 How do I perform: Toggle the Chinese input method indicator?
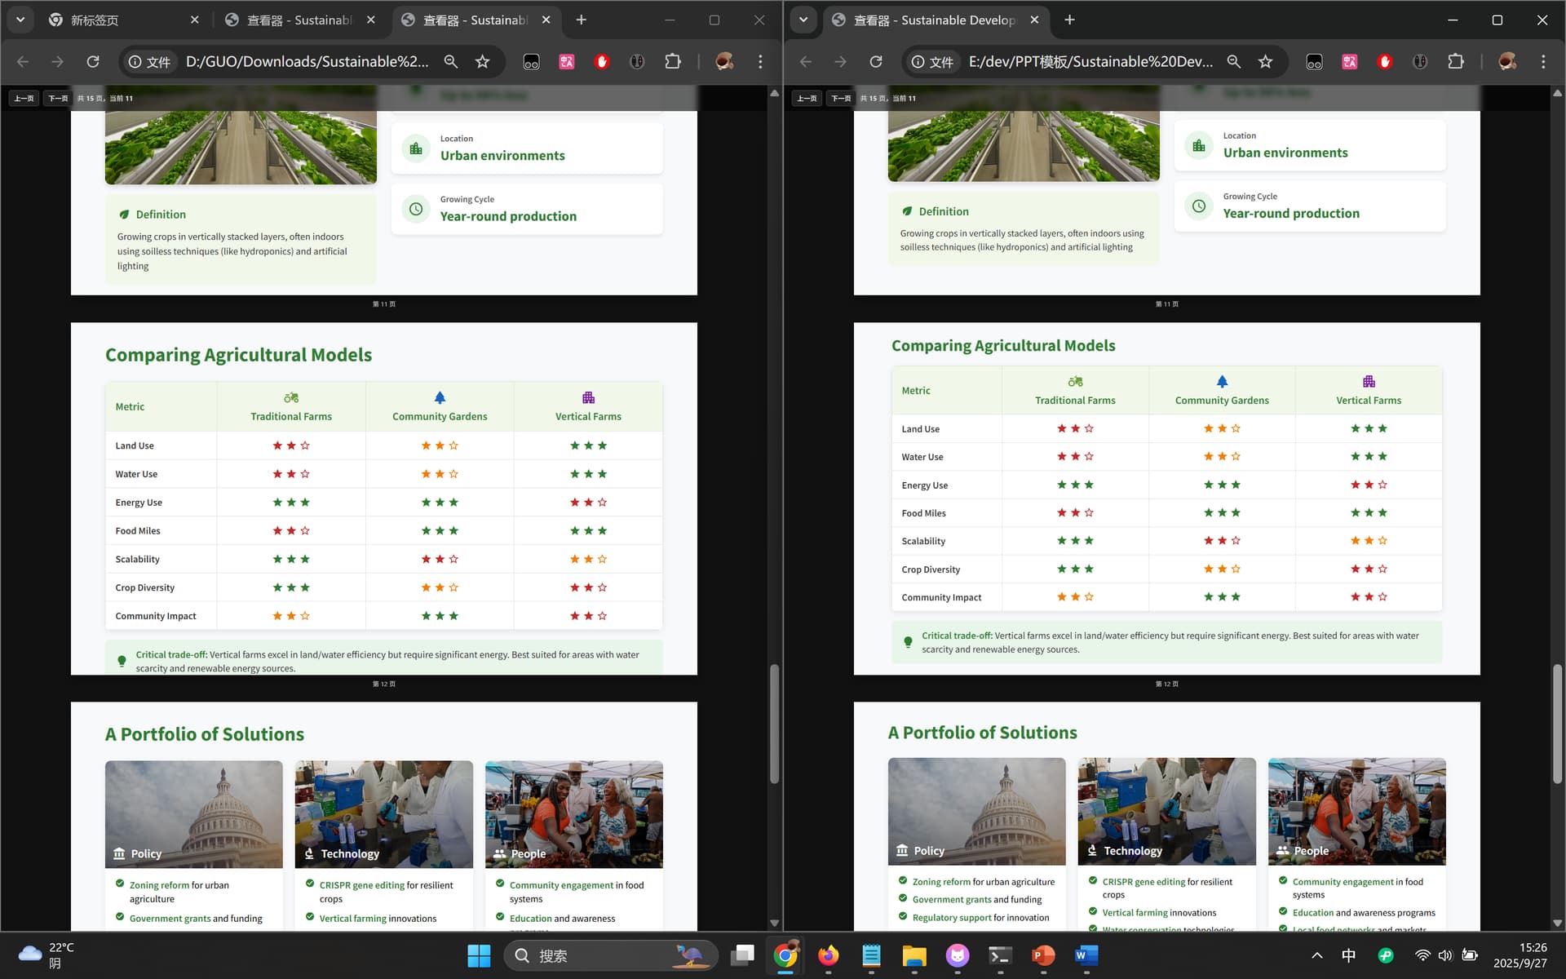pos(1348,955)
